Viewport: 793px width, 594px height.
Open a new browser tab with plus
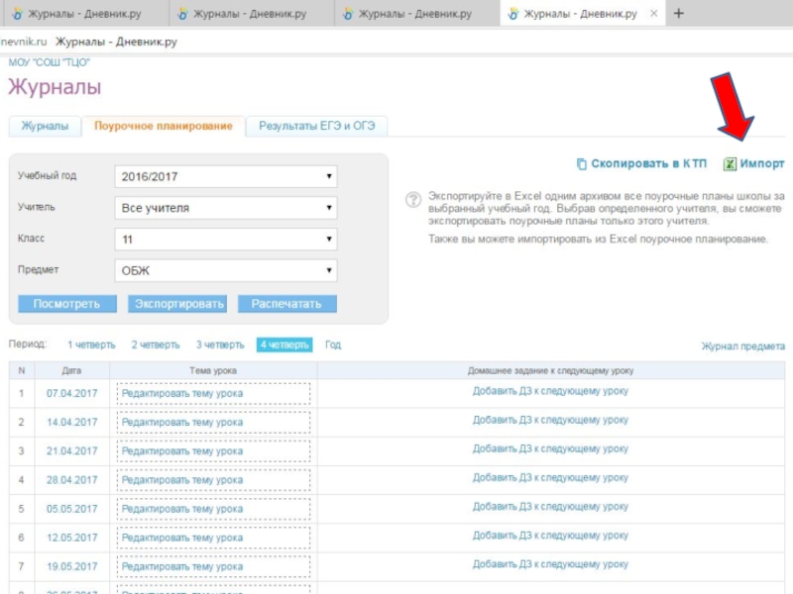tap(679, 14)
